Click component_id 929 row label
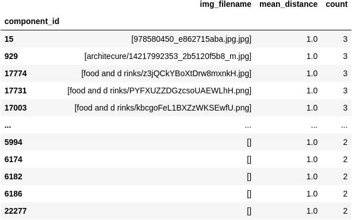The width and height of the screenshot is (352, 220). point(11,56)
